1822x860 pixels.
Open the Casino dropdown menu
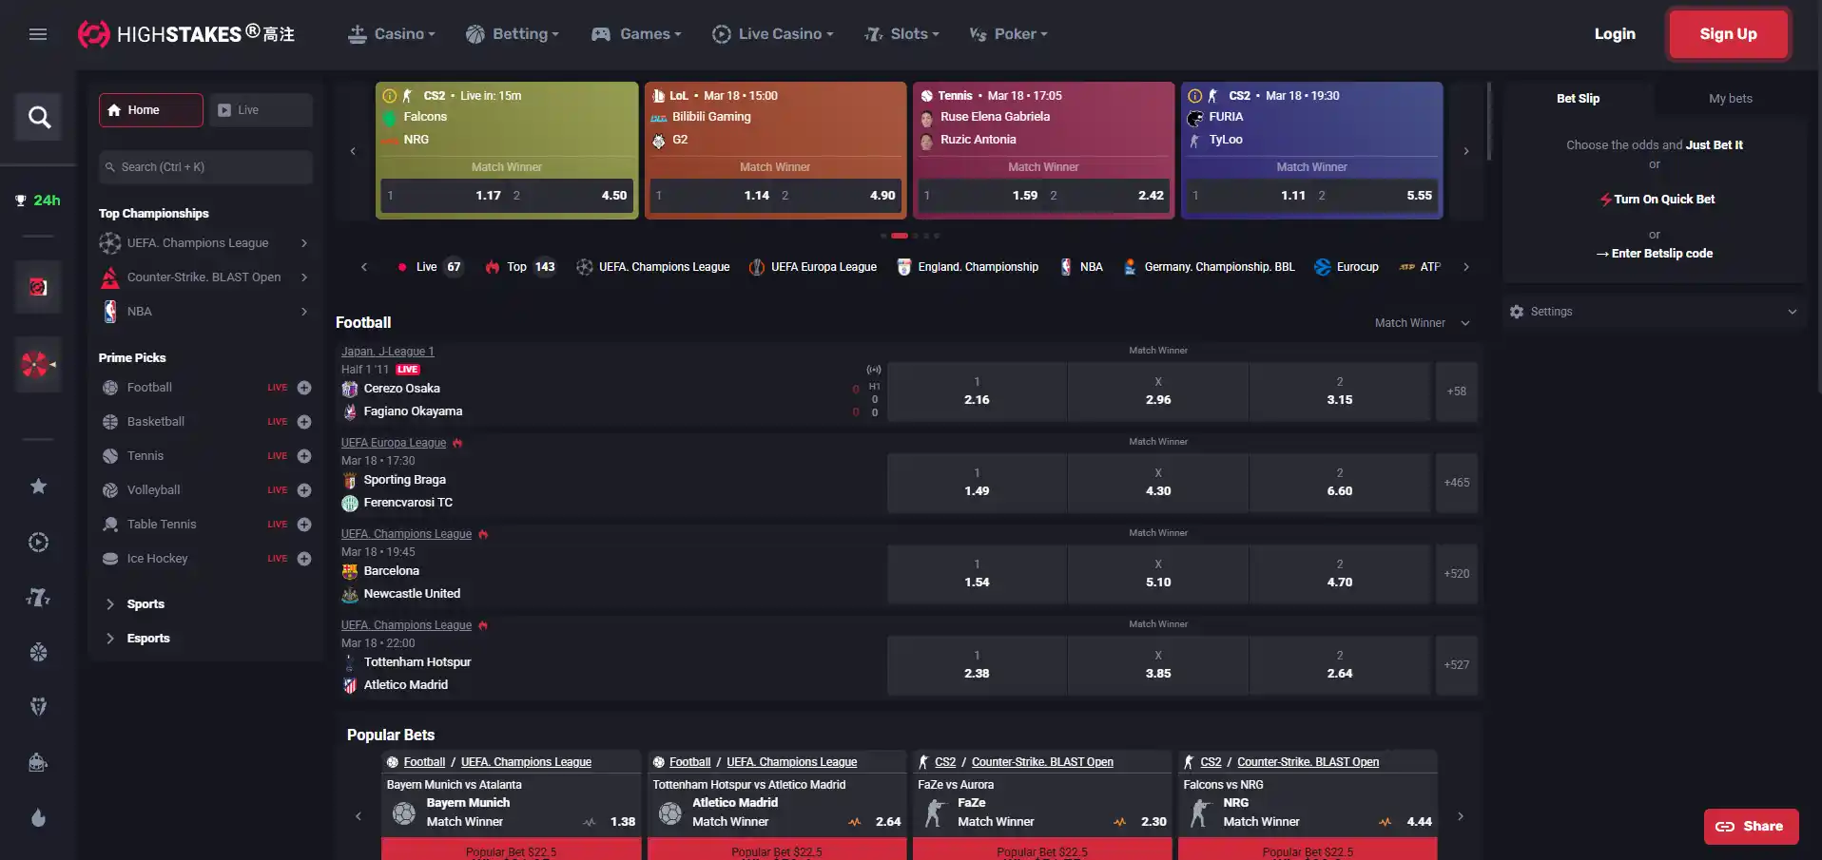tap(392, 34)
